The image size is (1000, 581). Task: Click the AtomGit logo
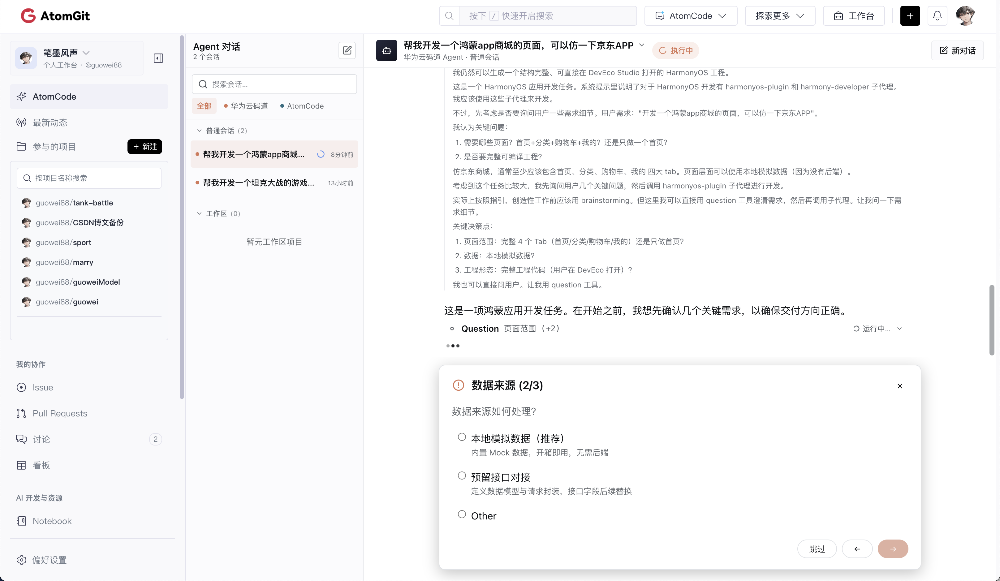tap(55, 16)
